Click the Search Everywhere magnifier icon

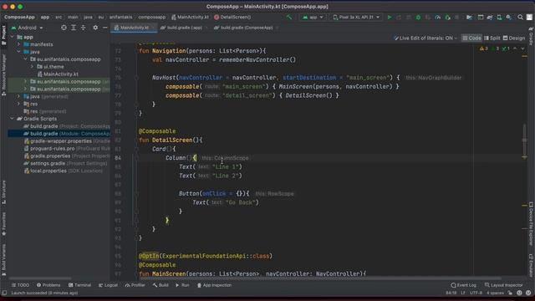(x=520, y=17)
